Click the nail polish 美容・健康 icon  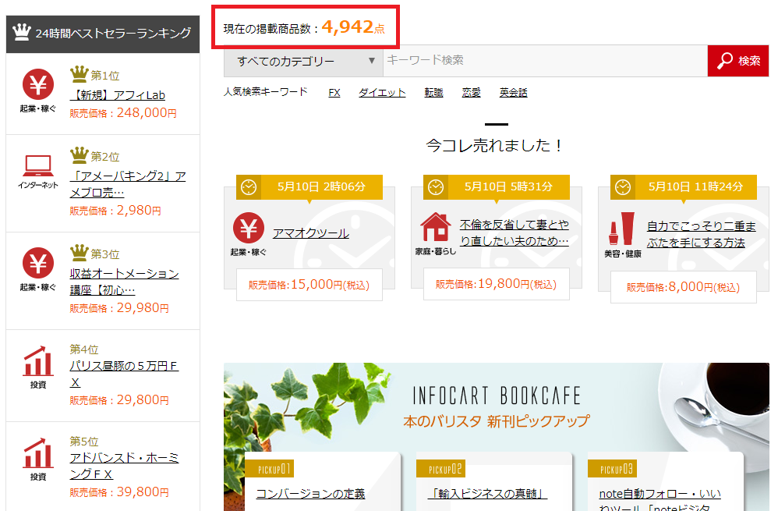click(x=622, y=229)
